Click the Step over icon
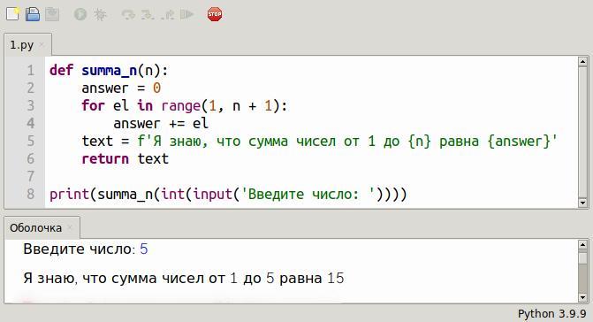The height and width of the screenshot is (322, 593). [x=128, y=15]
